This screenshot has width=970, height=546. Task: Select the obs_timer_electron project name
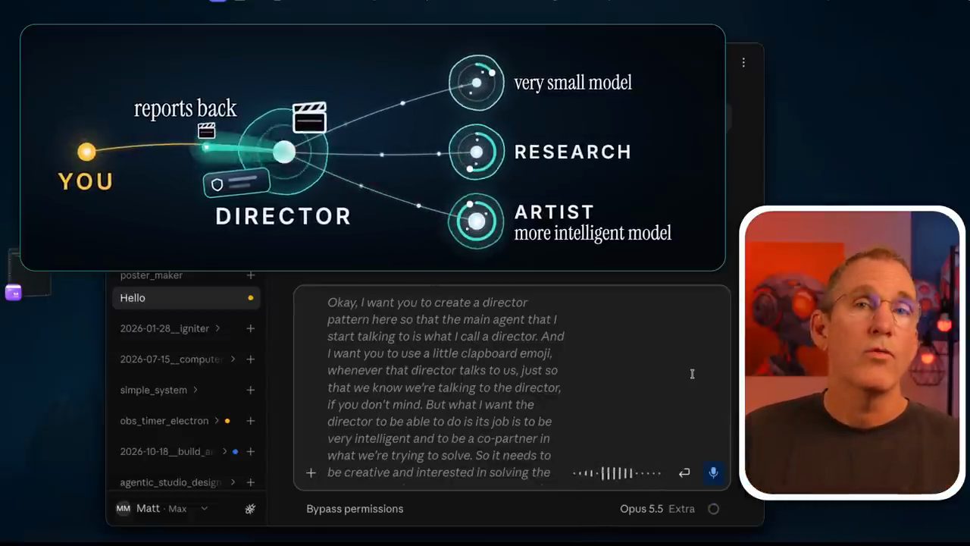164,421
